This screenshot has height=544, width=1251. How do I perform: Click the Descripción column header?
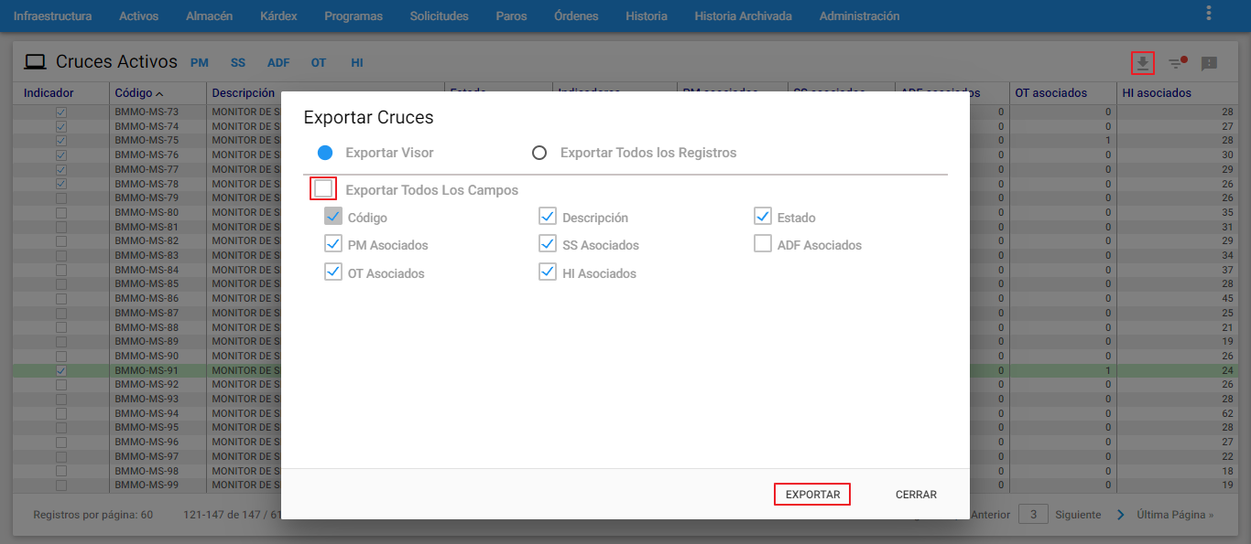pos(244,93)
